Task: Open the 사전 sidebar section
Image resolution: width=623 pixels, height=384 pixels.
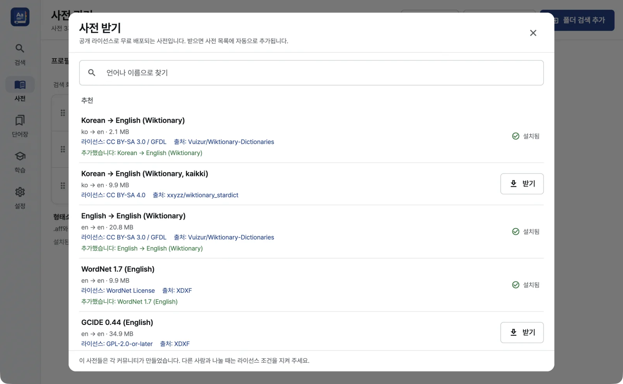Action: click(x=20, y=90)
